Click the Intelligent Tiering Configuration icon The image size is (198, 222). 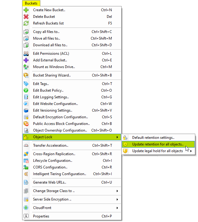pos(26,174)
